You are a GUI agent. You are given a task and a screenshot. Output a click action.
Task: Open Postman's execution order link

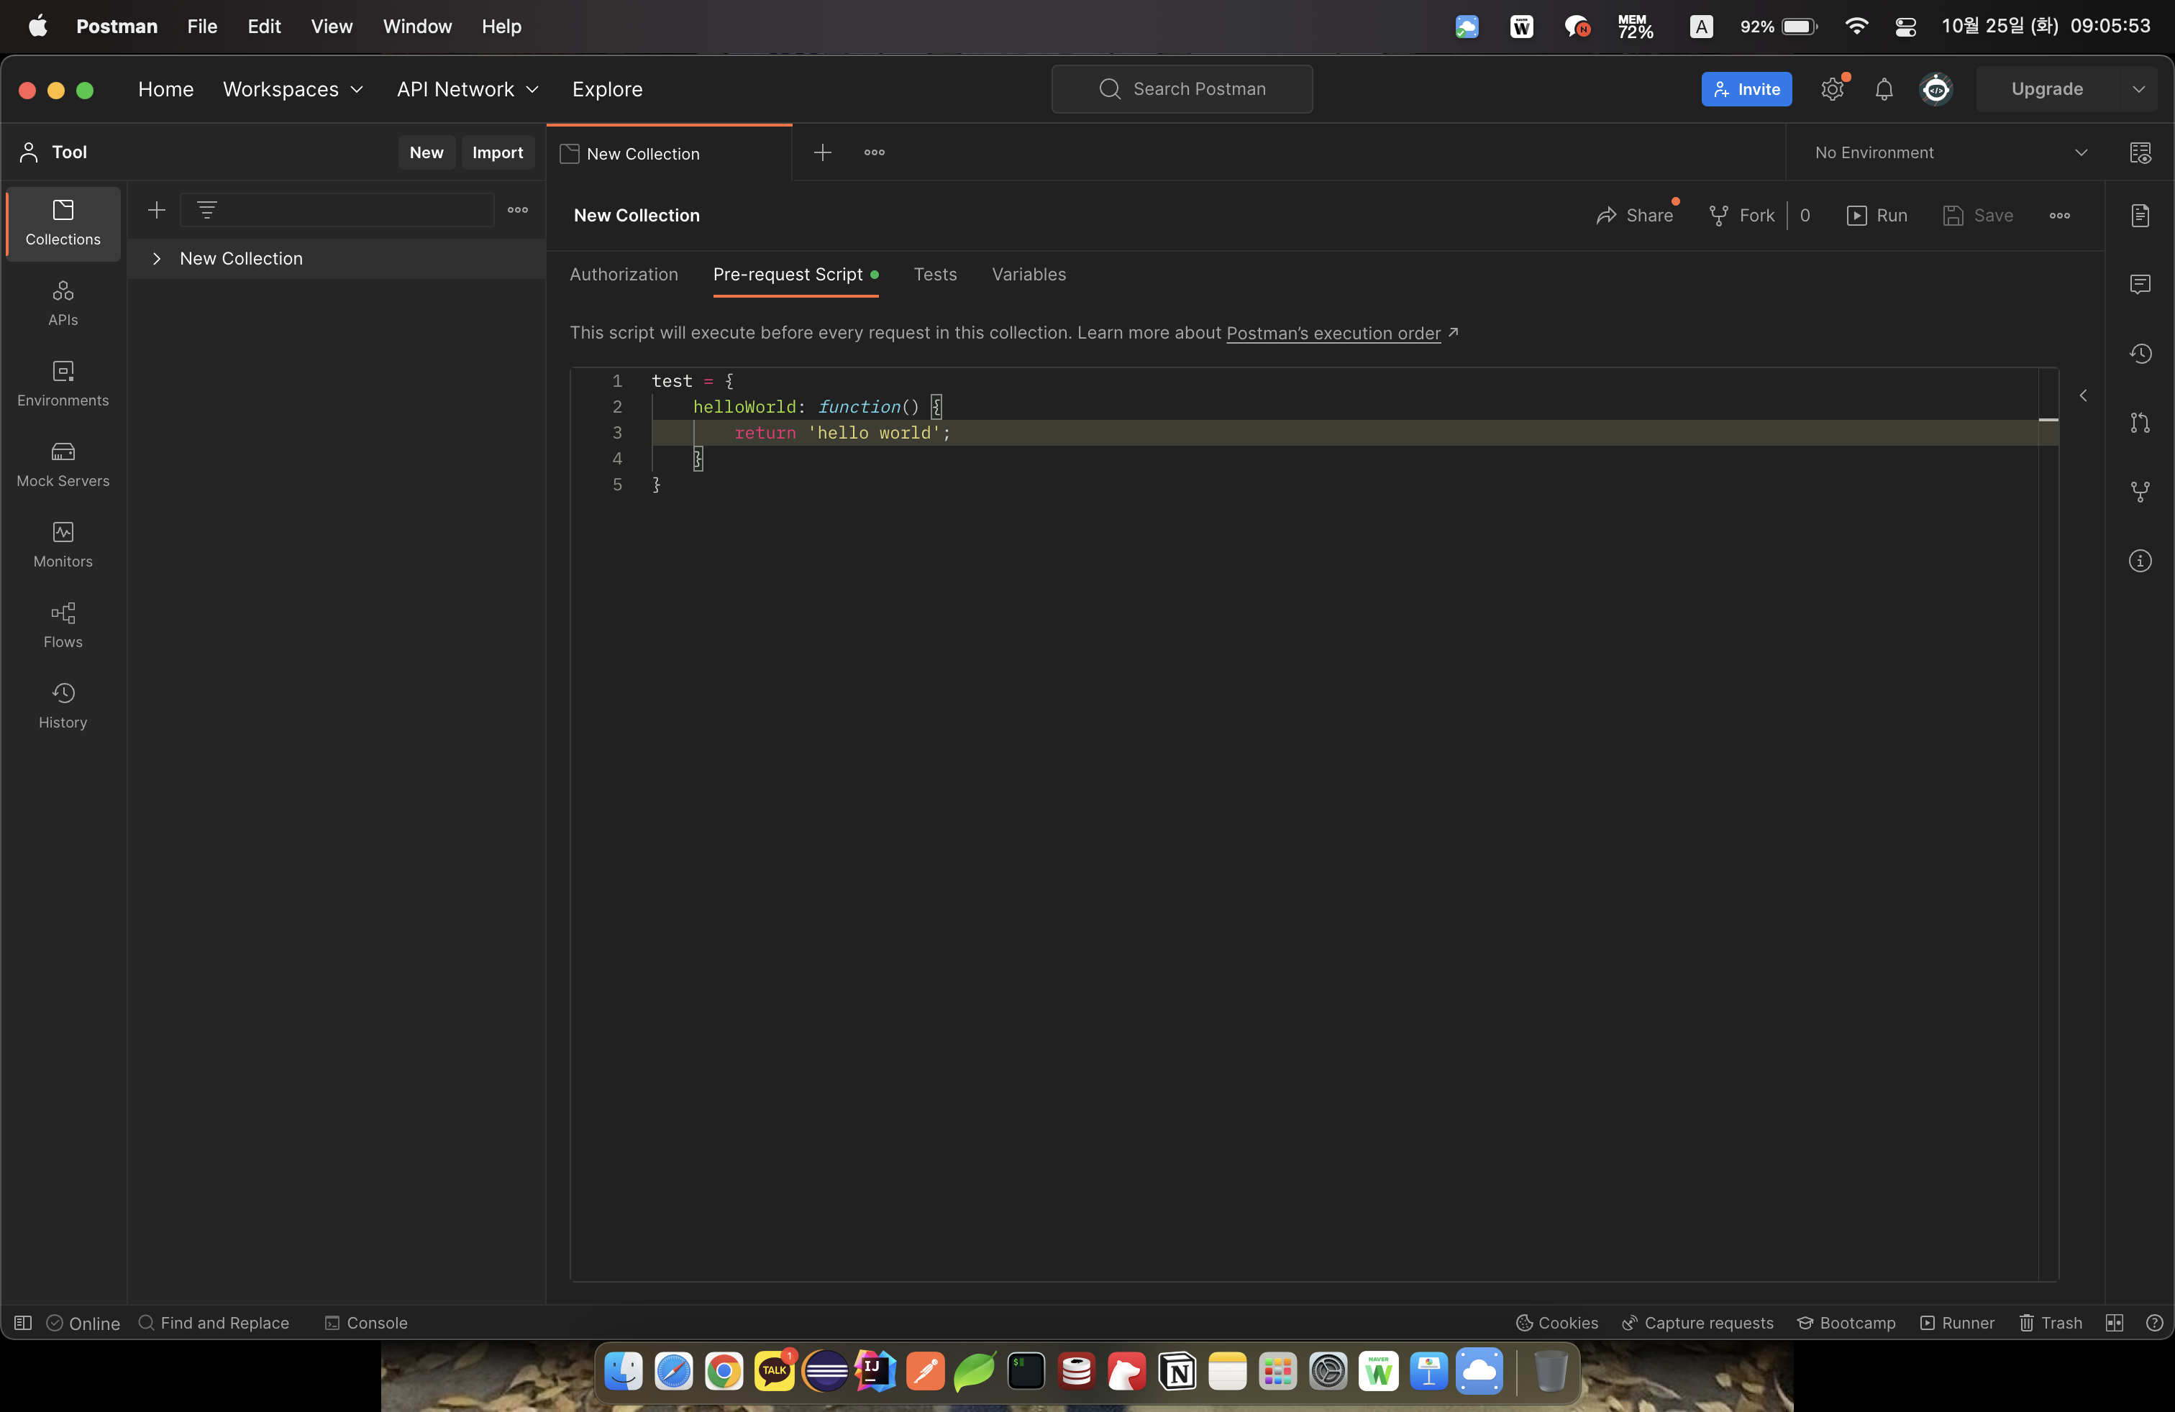click(x=1333, y=334)
